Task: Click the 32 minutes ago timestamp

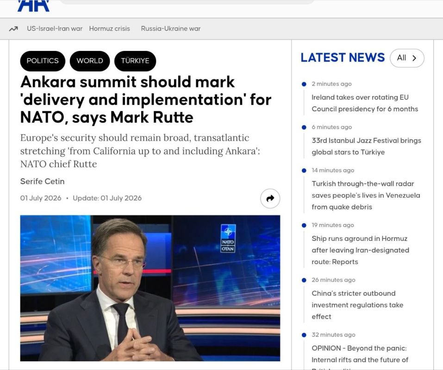Action: 333,335
